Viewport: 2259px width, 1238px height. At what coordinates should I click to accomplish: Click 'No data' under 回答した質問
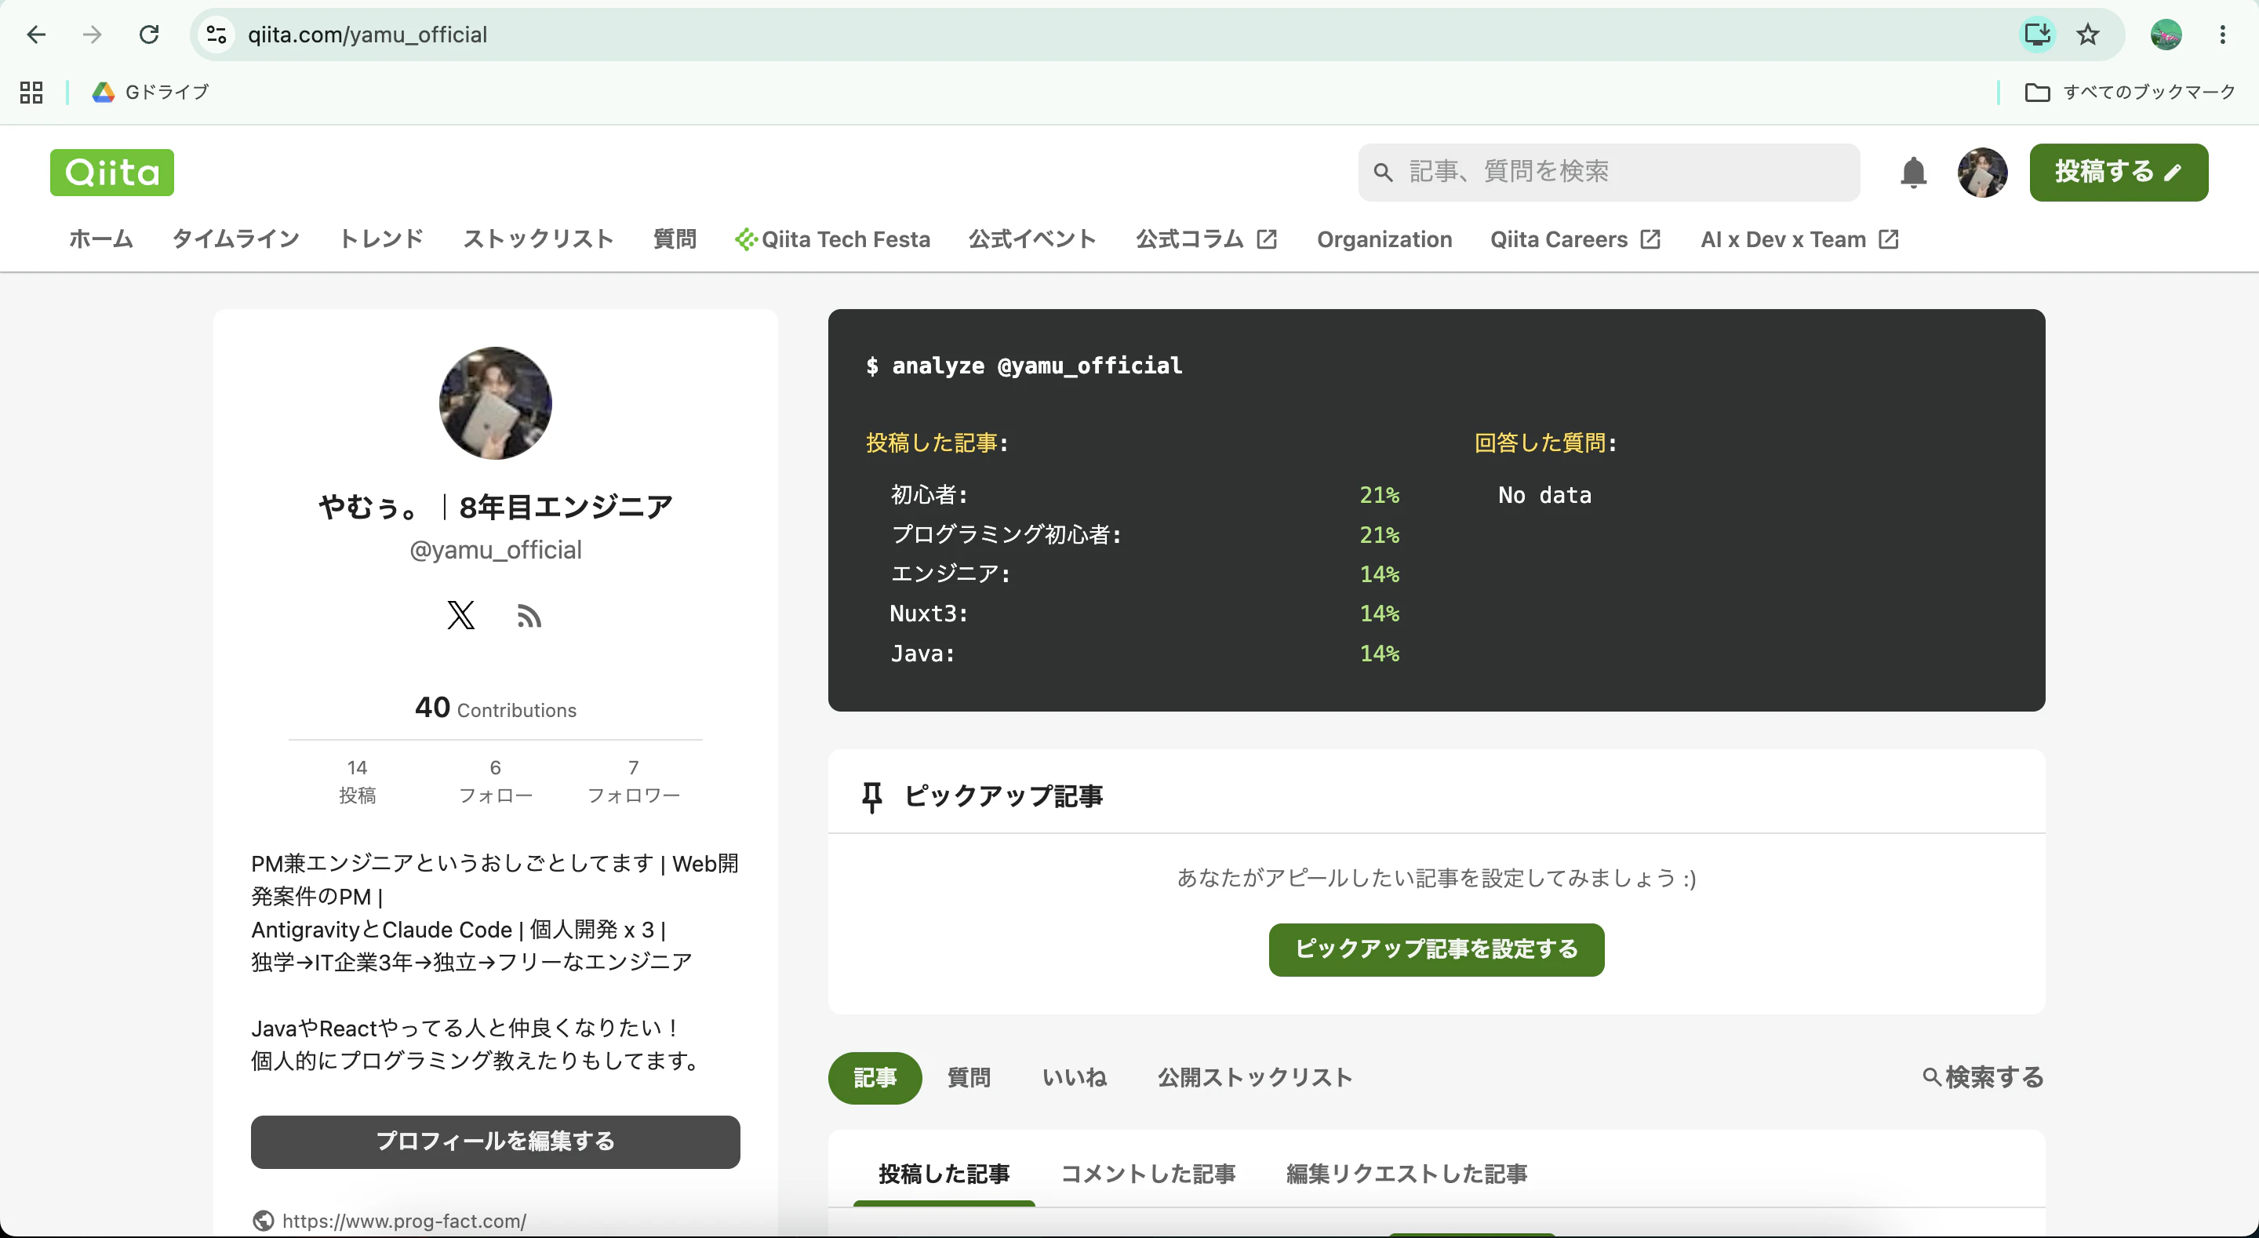coord(1544,495)
